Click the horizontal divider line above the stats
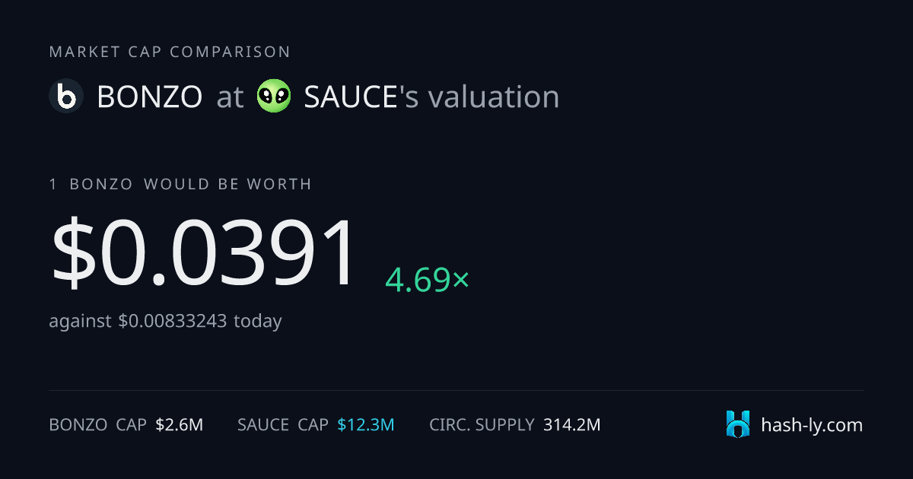Viewport: 913px width, 479px height. pos(456,391)
